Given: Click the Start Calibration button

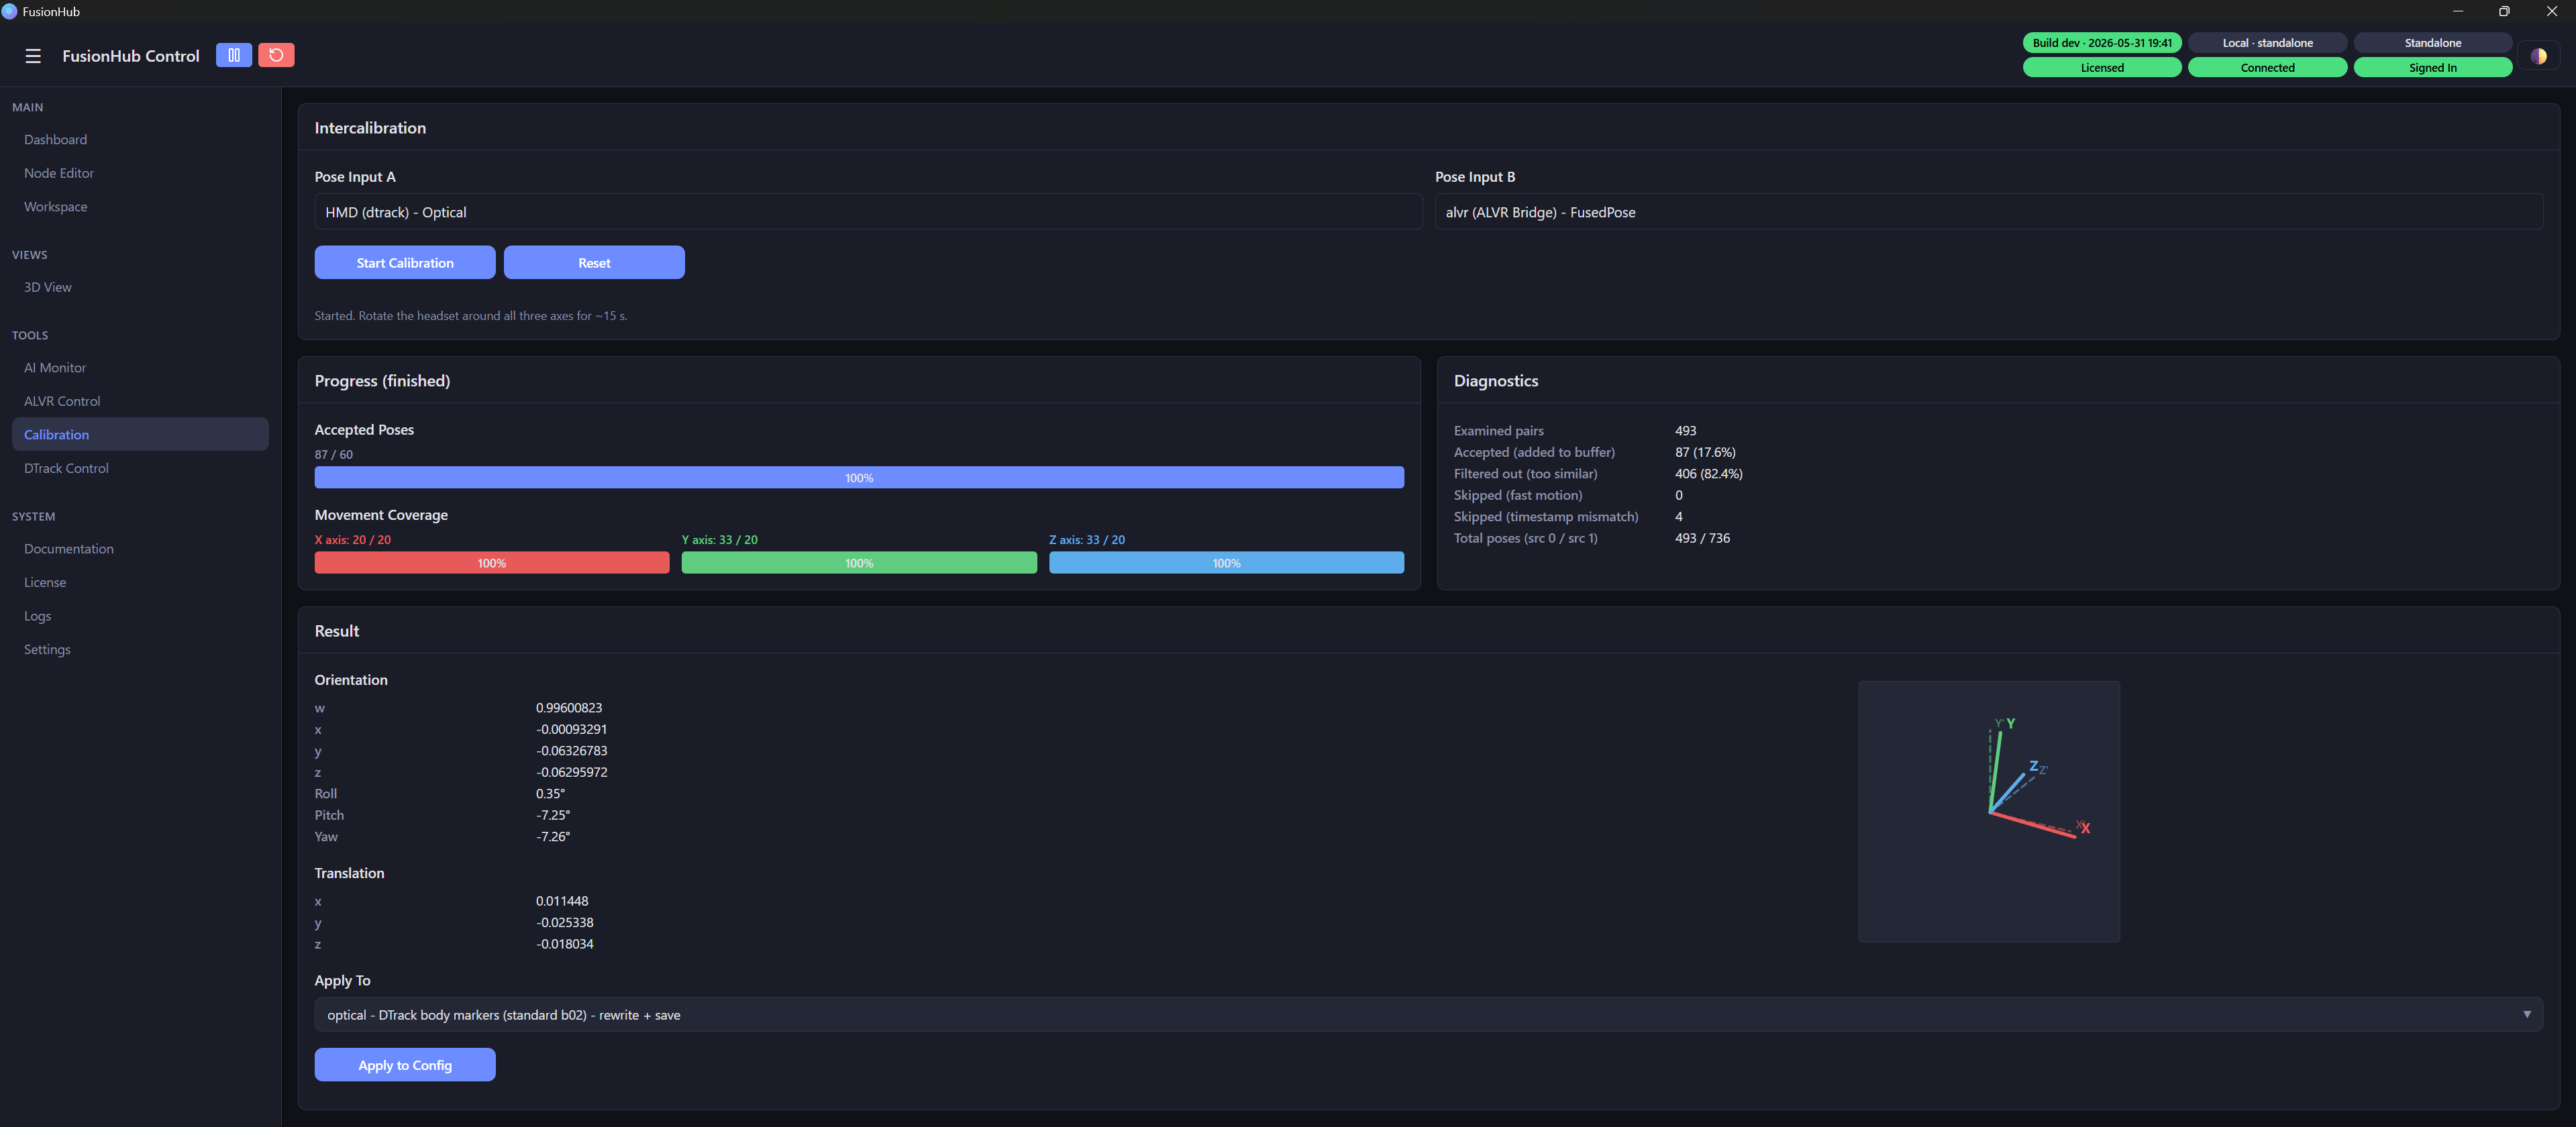Looking at the screenshot, I should [405, 262].
